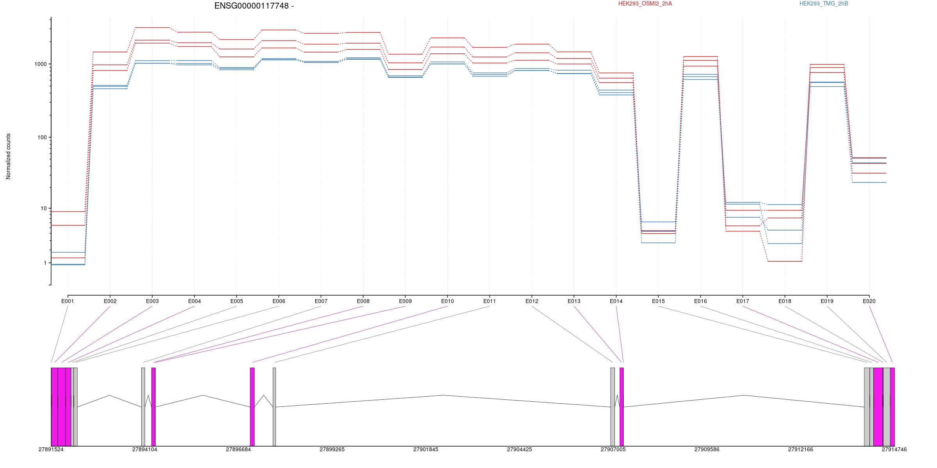This screenshot has height=468, width=937.
Task: Click the leftmost magenta exon block at 27891524
Action: (54, 407)
